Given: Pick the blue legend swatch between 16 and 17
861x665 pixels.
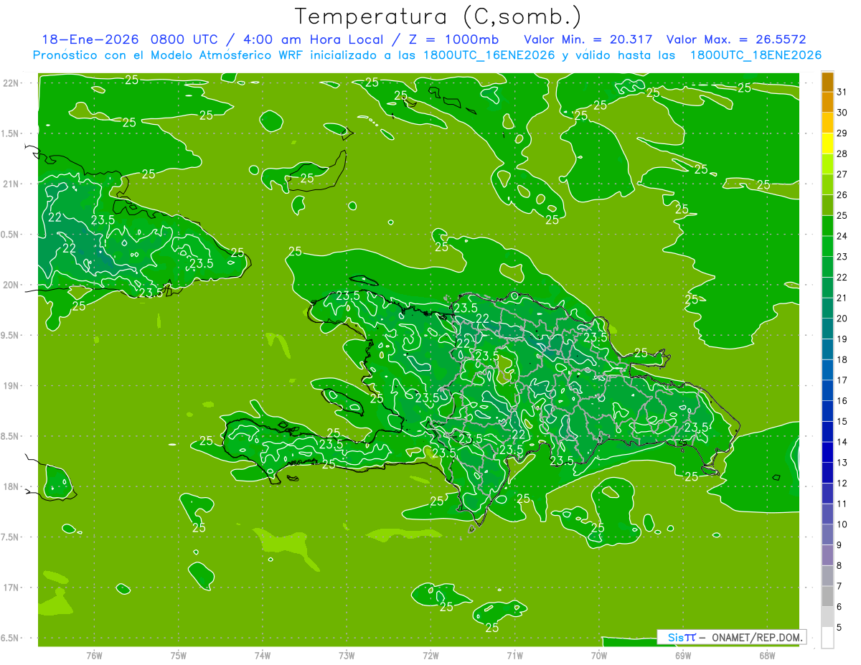Looking at the screenshot, I should (x=827, y=391).
